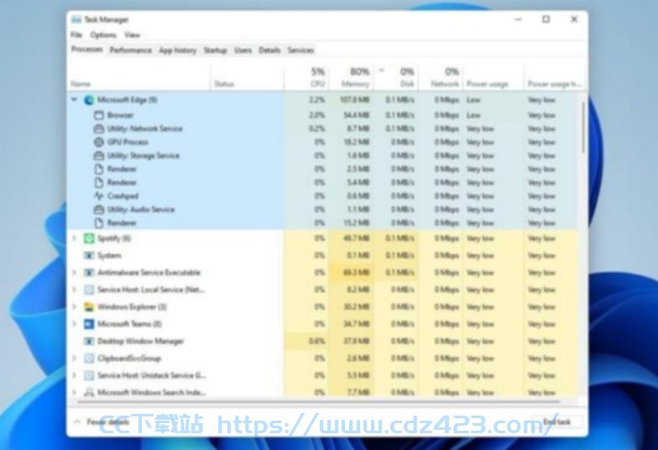Click the Service Host: Local Service icon
This screenshot has width=658, height=450.
click(89, 290)
